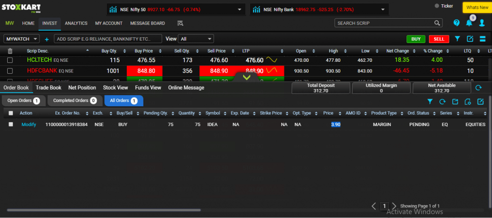The height and width of the screenshot is (218, 492).
Task: Open the MESSAGE BOARD menu
Action: (148, 23)
